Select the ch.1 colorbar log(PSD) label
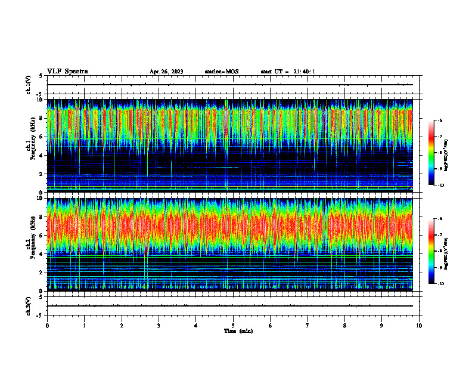Image resolution: width=472 pixels, height=365 pixels. click(446, 156)
